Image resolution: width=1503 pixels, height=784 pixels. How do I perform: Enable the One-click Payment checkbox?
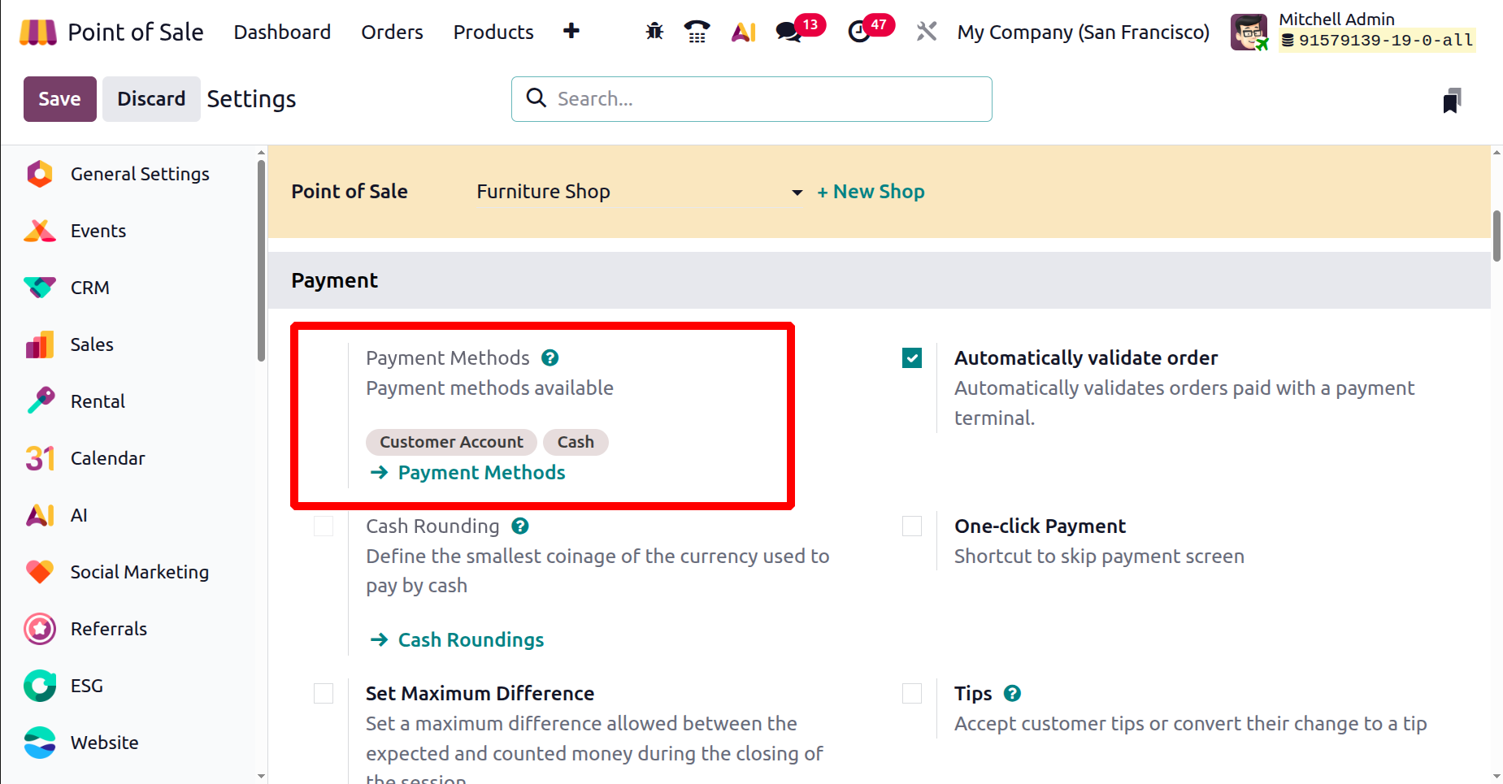point(912,526)
